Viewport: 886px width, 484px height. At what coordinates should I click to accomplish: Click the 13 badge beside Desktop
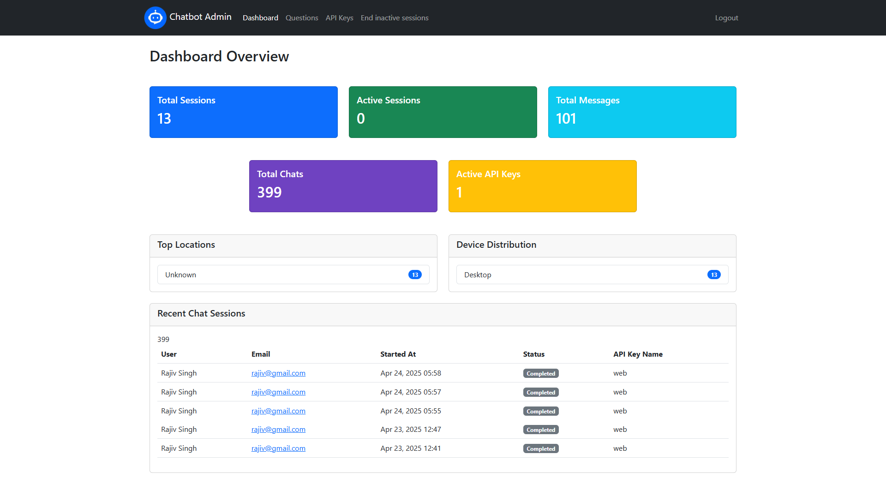[714, 275]
